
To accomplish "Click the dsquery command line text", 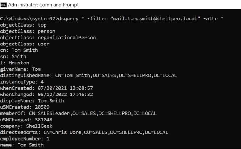I will 112,18.
